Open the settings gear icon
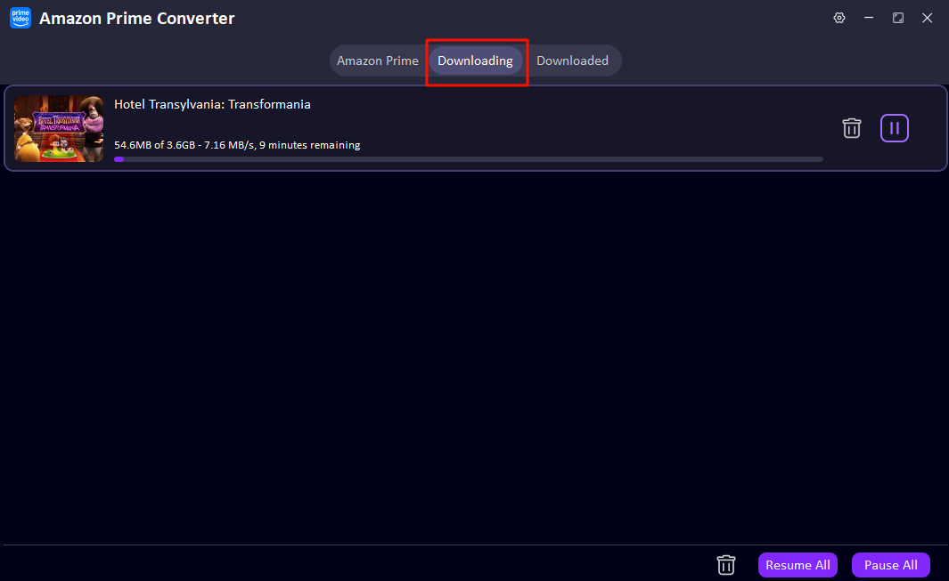The width and height of the screenshot is (949, 581). 839,17
